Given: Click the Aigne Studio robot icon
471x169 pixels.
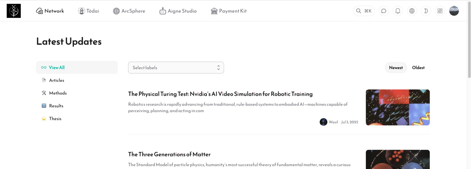Looking at the screenshot, I should click(x=163, y=11).
